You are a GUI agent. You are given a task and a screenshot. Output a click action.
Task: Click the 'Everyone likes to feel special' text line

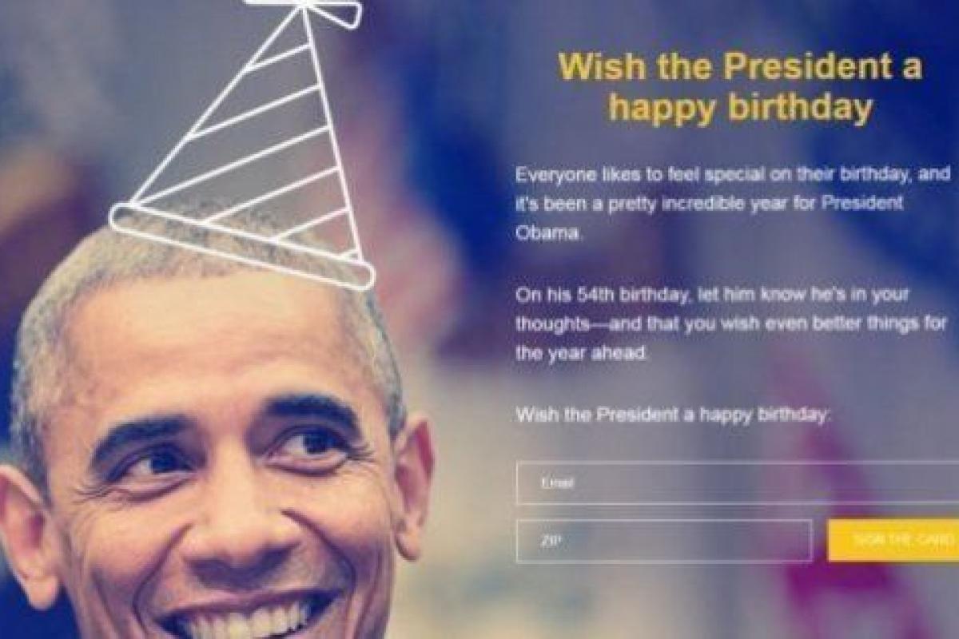point(733,174)
